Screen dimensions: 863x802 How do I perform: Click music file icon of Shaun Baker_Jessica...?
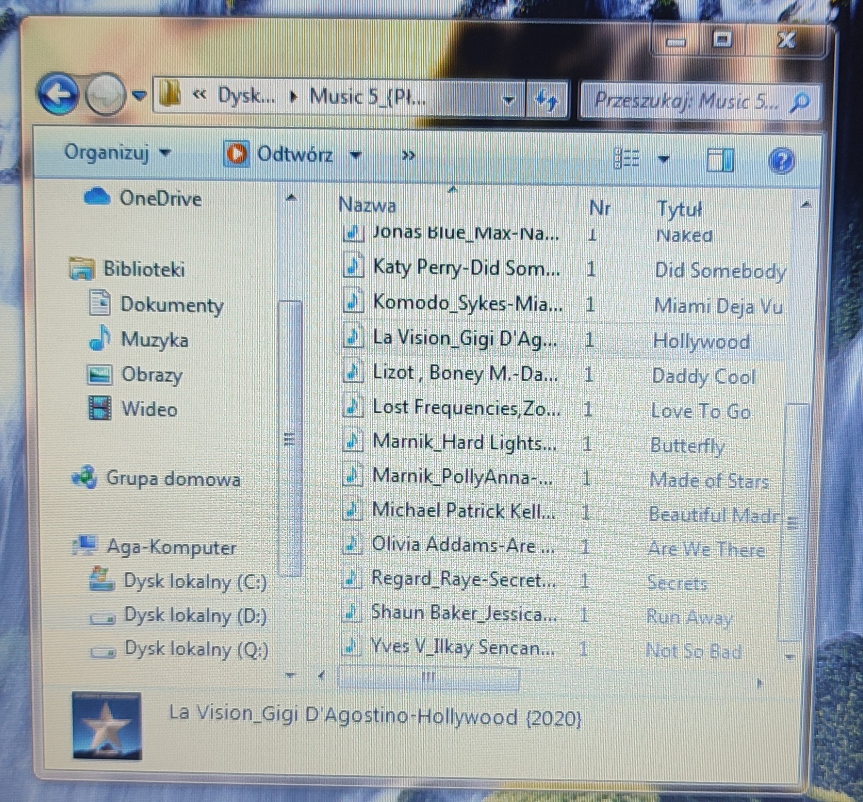351,613
